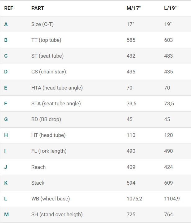Click reference letter B

point(6,40)
